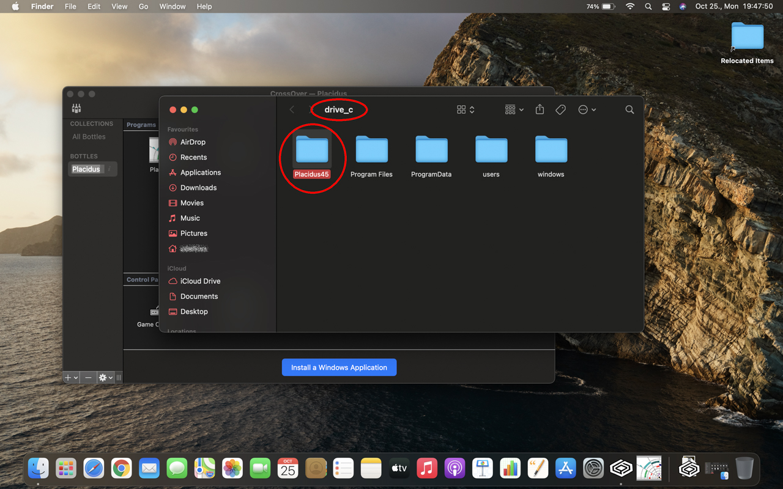Open Calendar from the Dock

288,468
